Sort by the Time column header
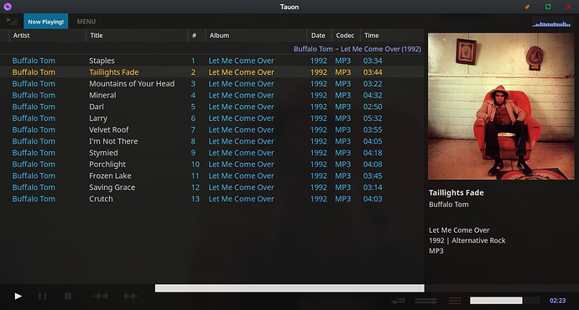579x310 pixels. coord(372,35)
